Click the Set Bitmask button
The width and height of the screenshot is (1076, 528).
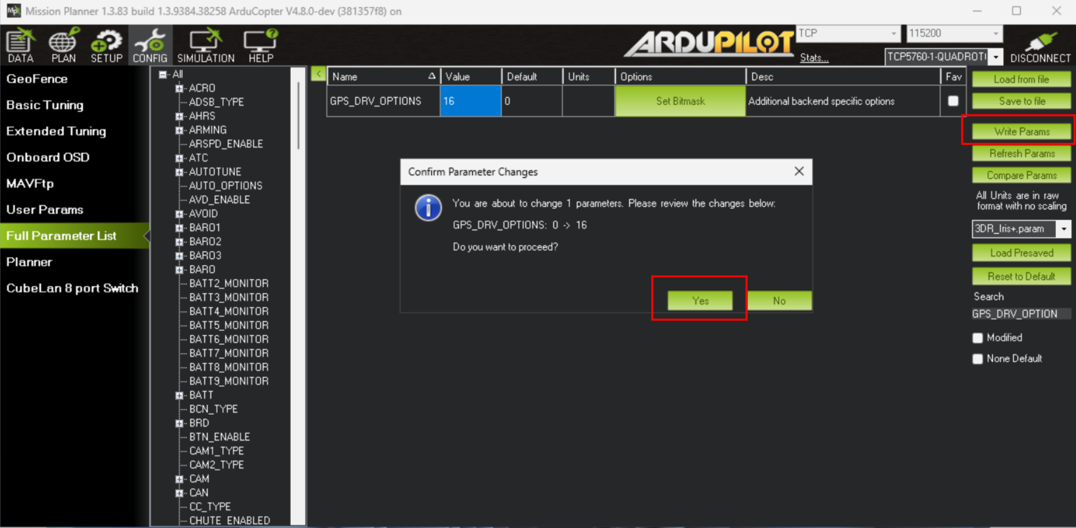point(680,101)
